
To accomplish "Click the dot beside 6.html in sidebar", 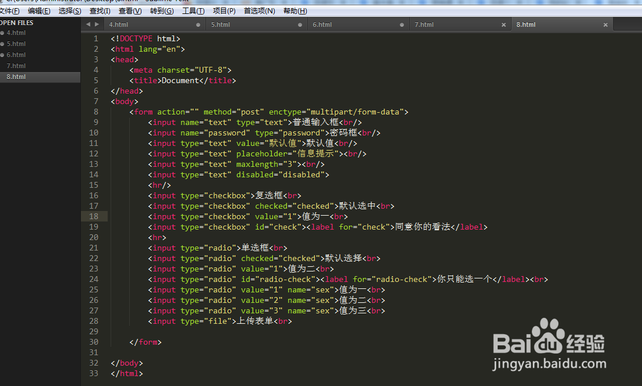I will pos(2,55).
